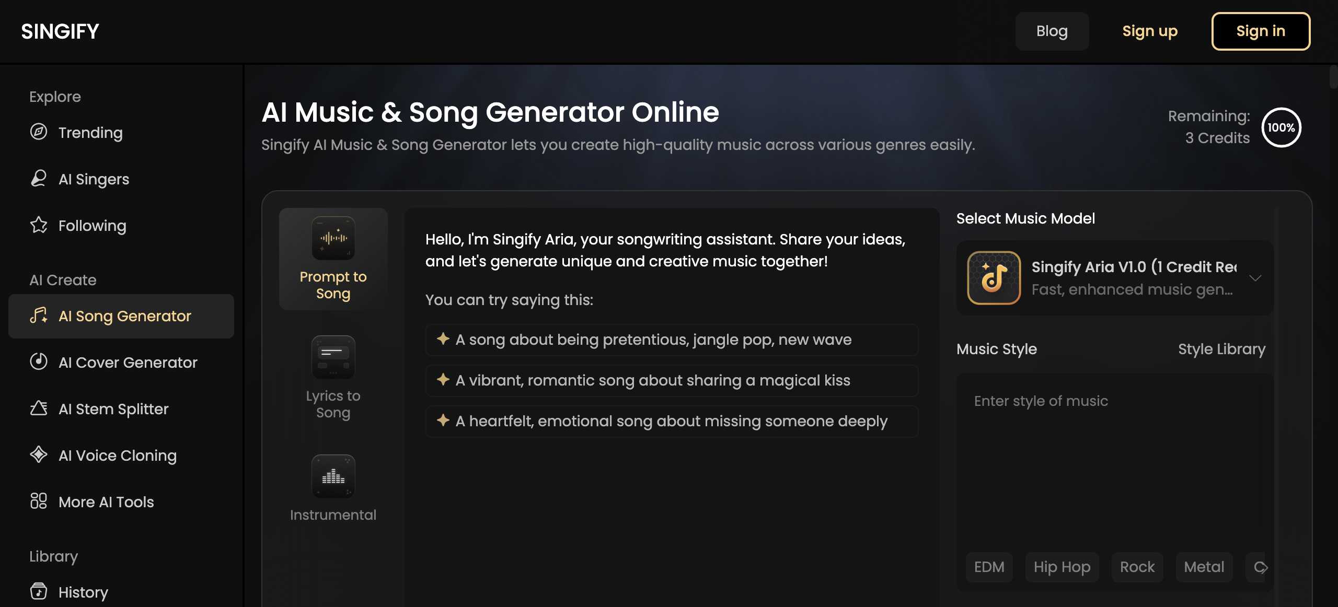Click the refresh style tags icon
The height and width of the screenshot is (607, 1338).
[x=1260, y=567]
